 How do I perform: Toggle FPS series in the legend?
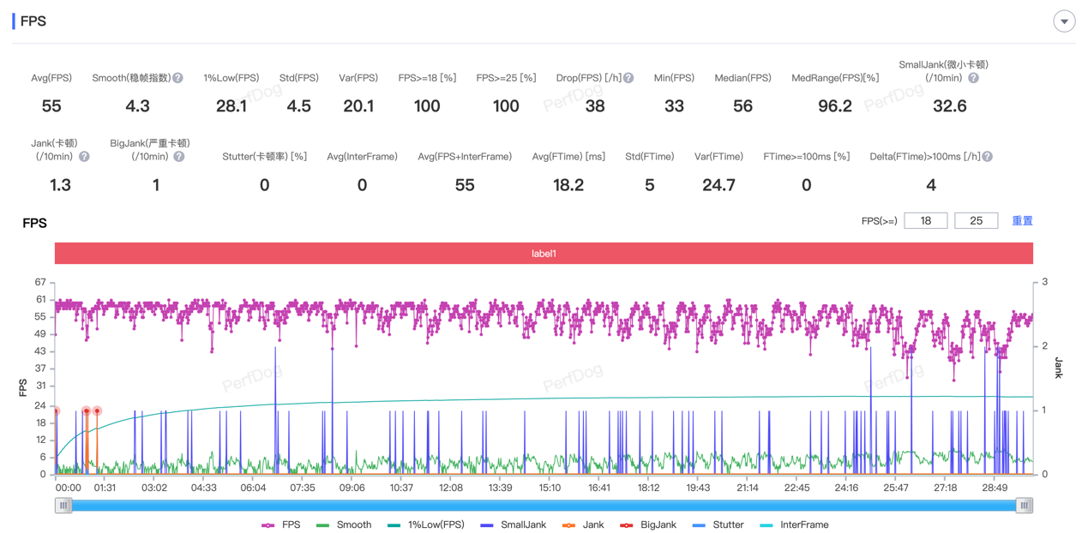tap(280, 524)
